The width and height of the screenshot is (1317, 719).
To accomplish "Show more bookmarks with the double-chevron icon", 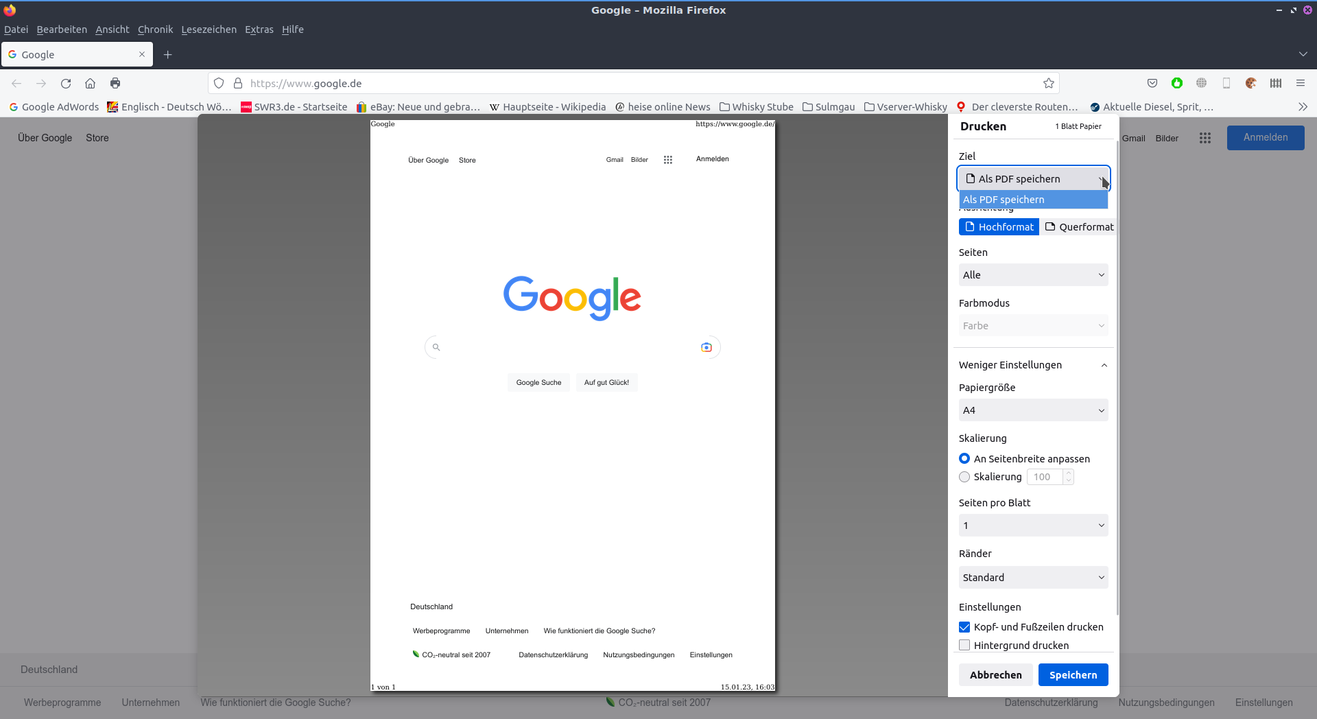I will click(1303, 107).
